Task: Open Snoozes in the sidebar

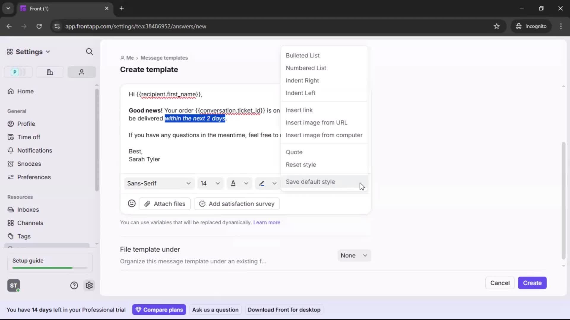Action: pos(29,164)
